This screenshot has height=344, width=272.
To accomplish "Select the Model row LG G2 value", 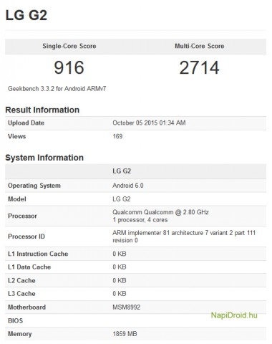I will 122,199.
